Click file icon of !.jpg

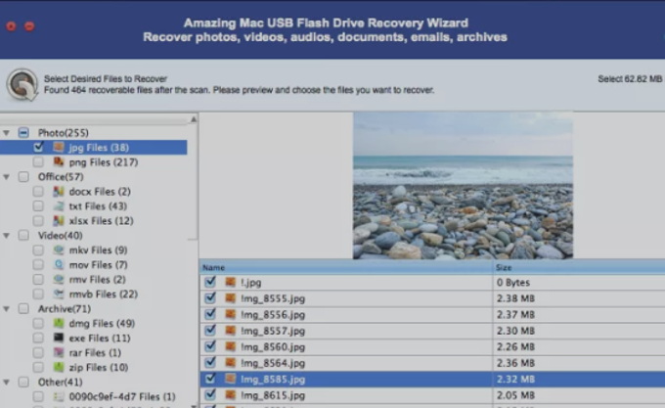[x=230, y=282]
